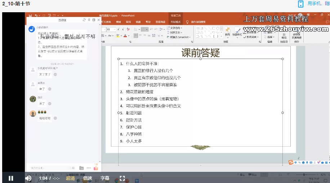Open Chrome from the Windows taskbar
The image size is (330, 183).
[x=117, y=180]
